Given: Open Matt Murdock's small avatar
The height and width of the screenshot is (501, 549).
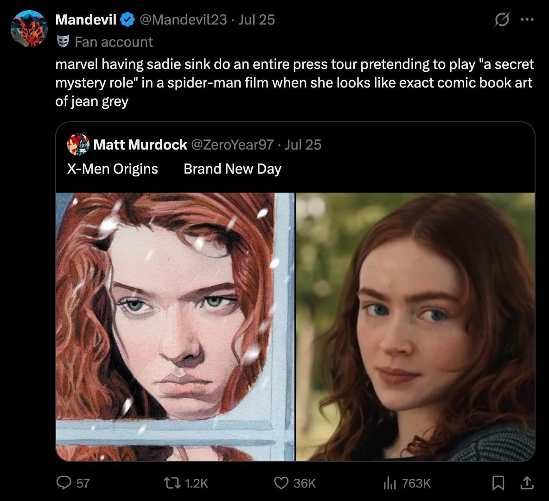Looking at the screenshot, I should pos(78,144).
